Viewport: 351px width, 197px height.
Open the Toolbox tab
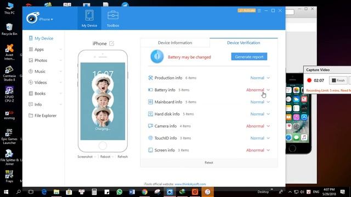(113, 18)
